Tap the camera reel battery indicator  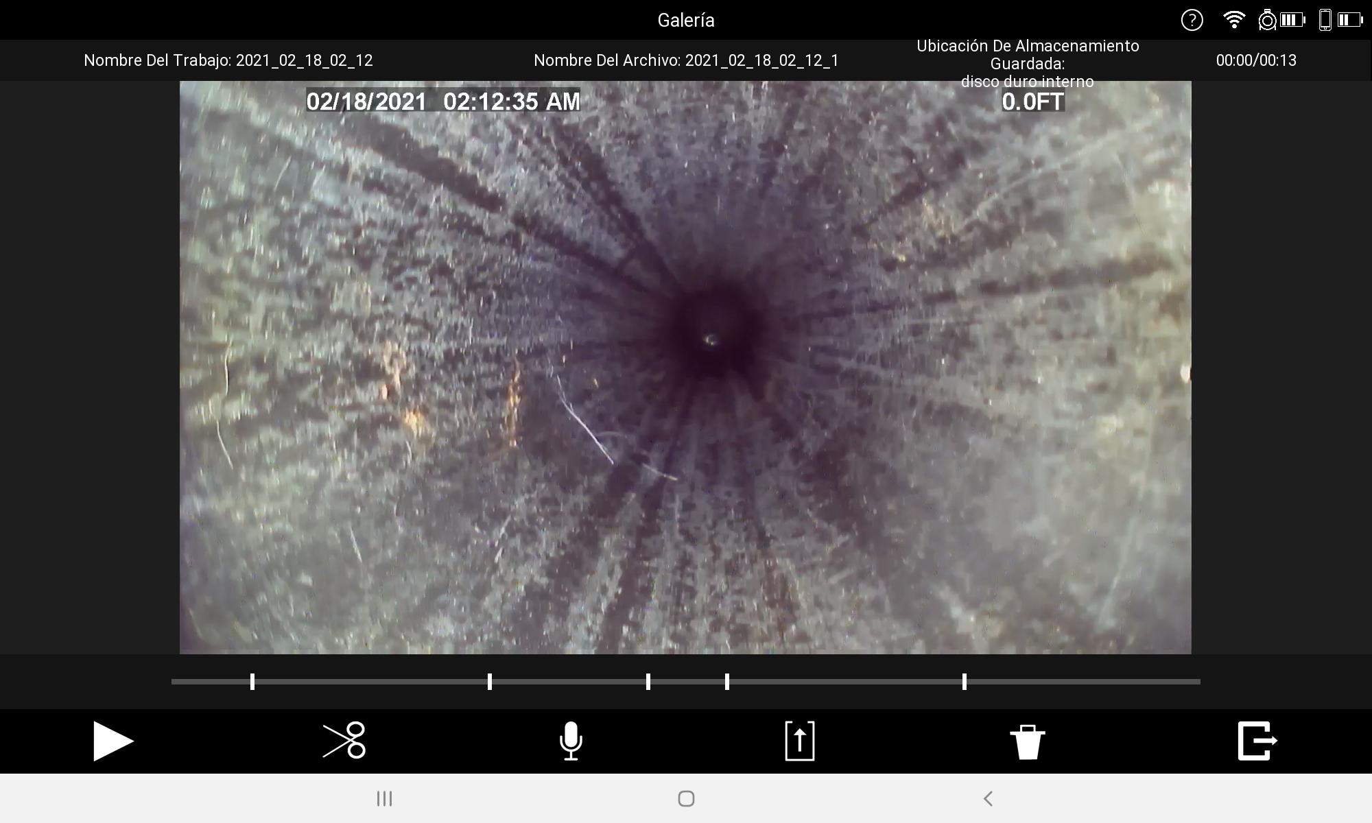[x=1282, y=20]
